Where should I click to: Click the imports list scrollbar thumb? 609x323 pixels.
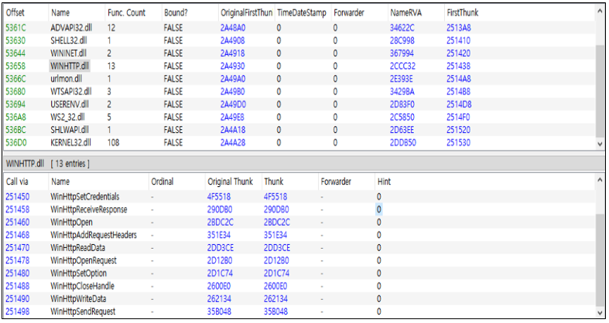600,90
